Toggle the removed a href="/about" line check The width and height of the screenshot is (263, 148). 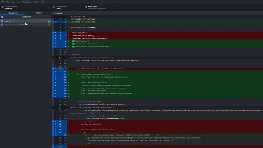[x=55, y=69]
